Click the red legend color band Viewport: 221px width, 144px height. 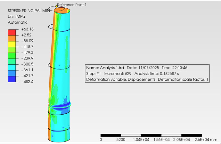pyautogui.click(x=12, y=32)
